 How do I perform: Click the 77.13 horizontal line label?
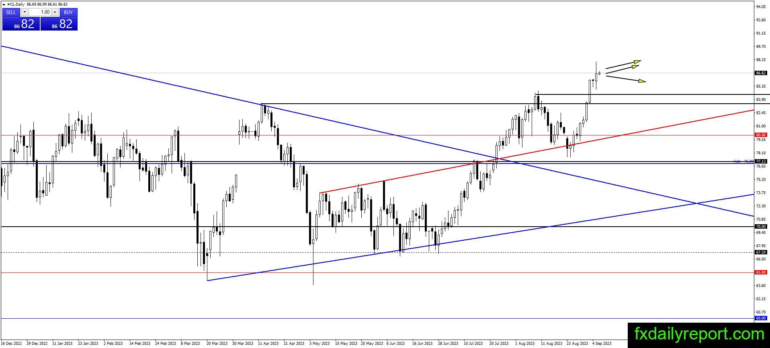761,162
